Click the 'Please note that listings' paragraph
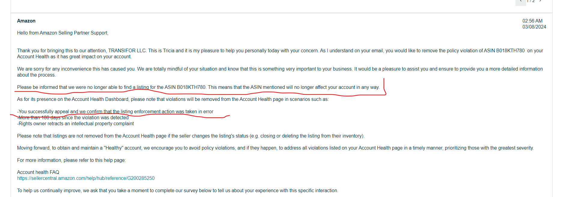Image resolution: width=565 pixels, height=197 pixels. (191, 136)
